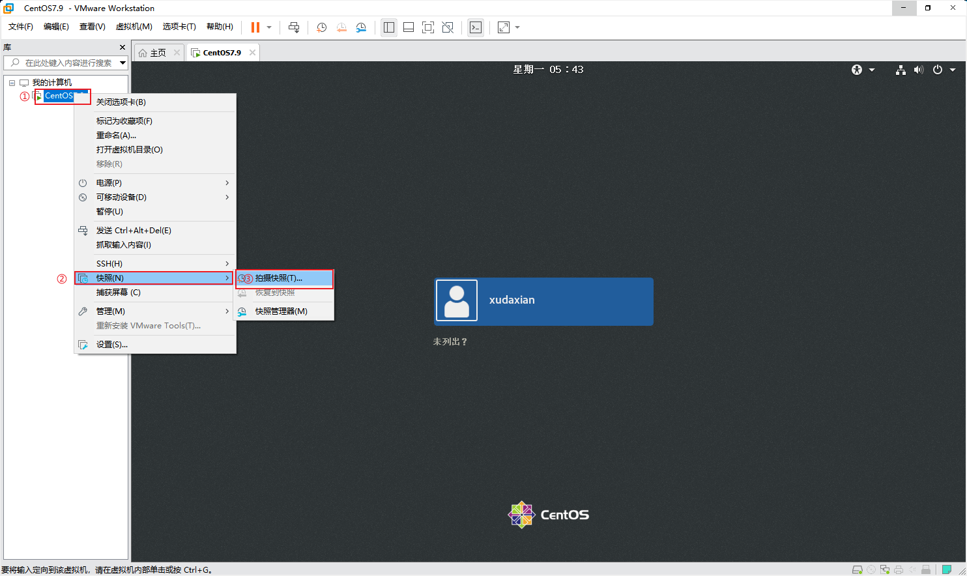Expand the 电源(P) submenu
967x576 pixels.
coord(155,183)
